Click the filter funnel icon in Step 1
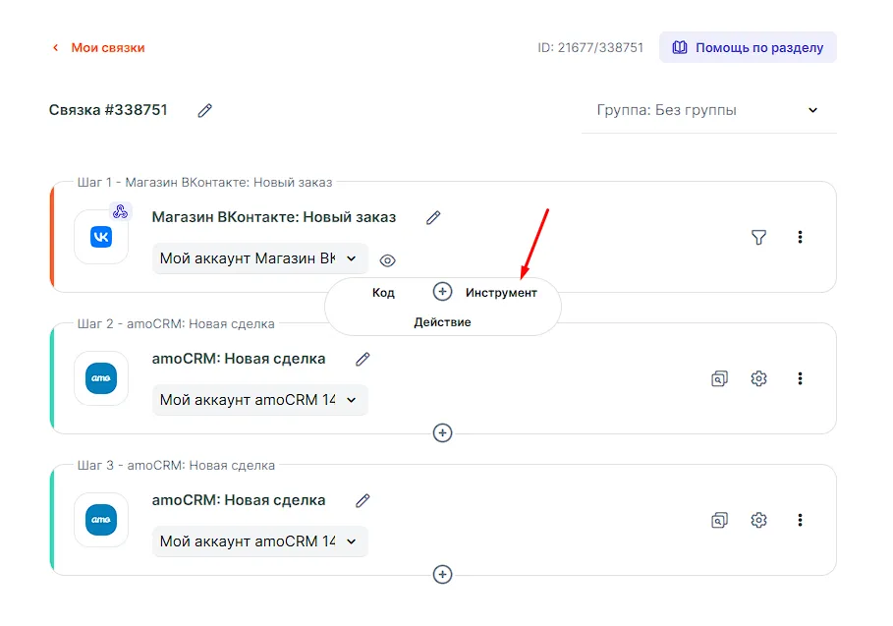893x626 pixels. [758, 237]
